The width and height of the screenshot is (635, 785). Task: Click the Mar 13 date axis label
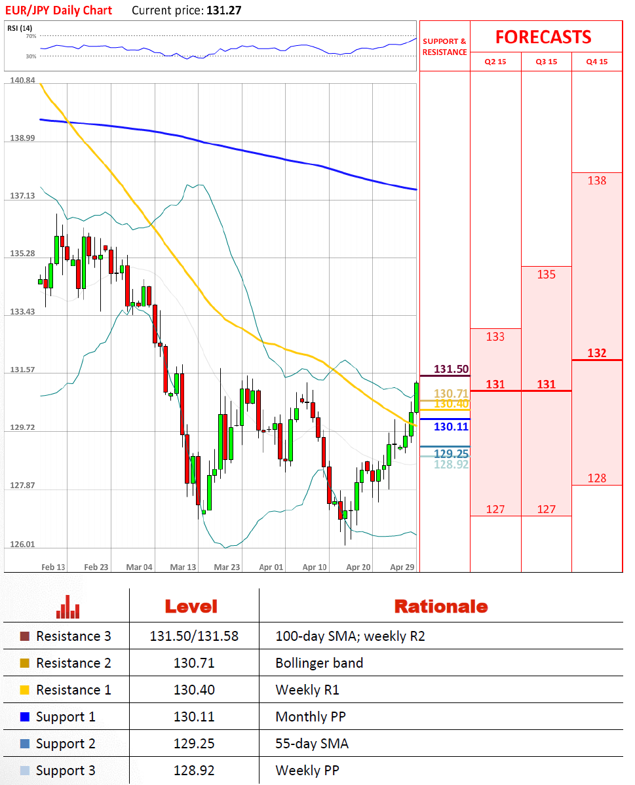point(183,567)
